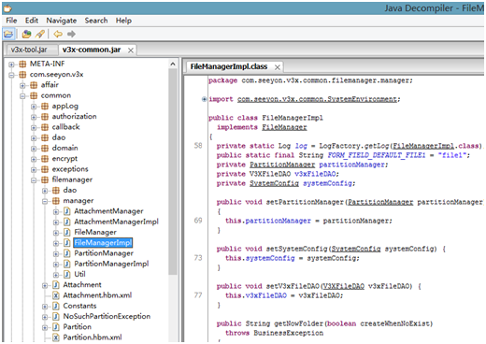Click the AttachmentManager class icon

coord(67,211)
